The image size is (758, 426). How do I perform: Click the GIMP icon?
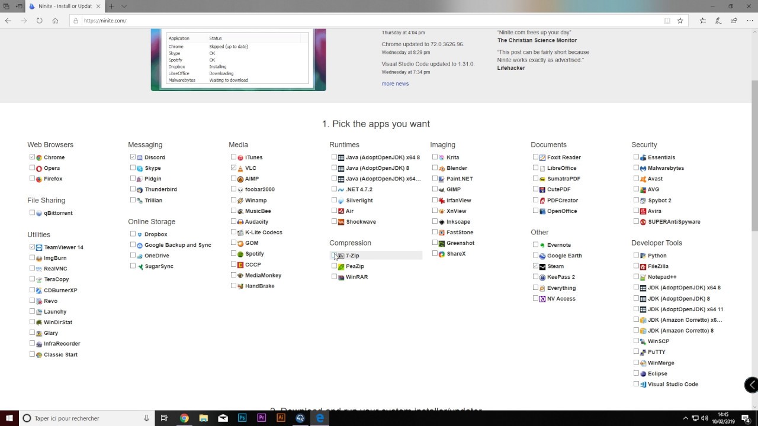click(442, 189)
